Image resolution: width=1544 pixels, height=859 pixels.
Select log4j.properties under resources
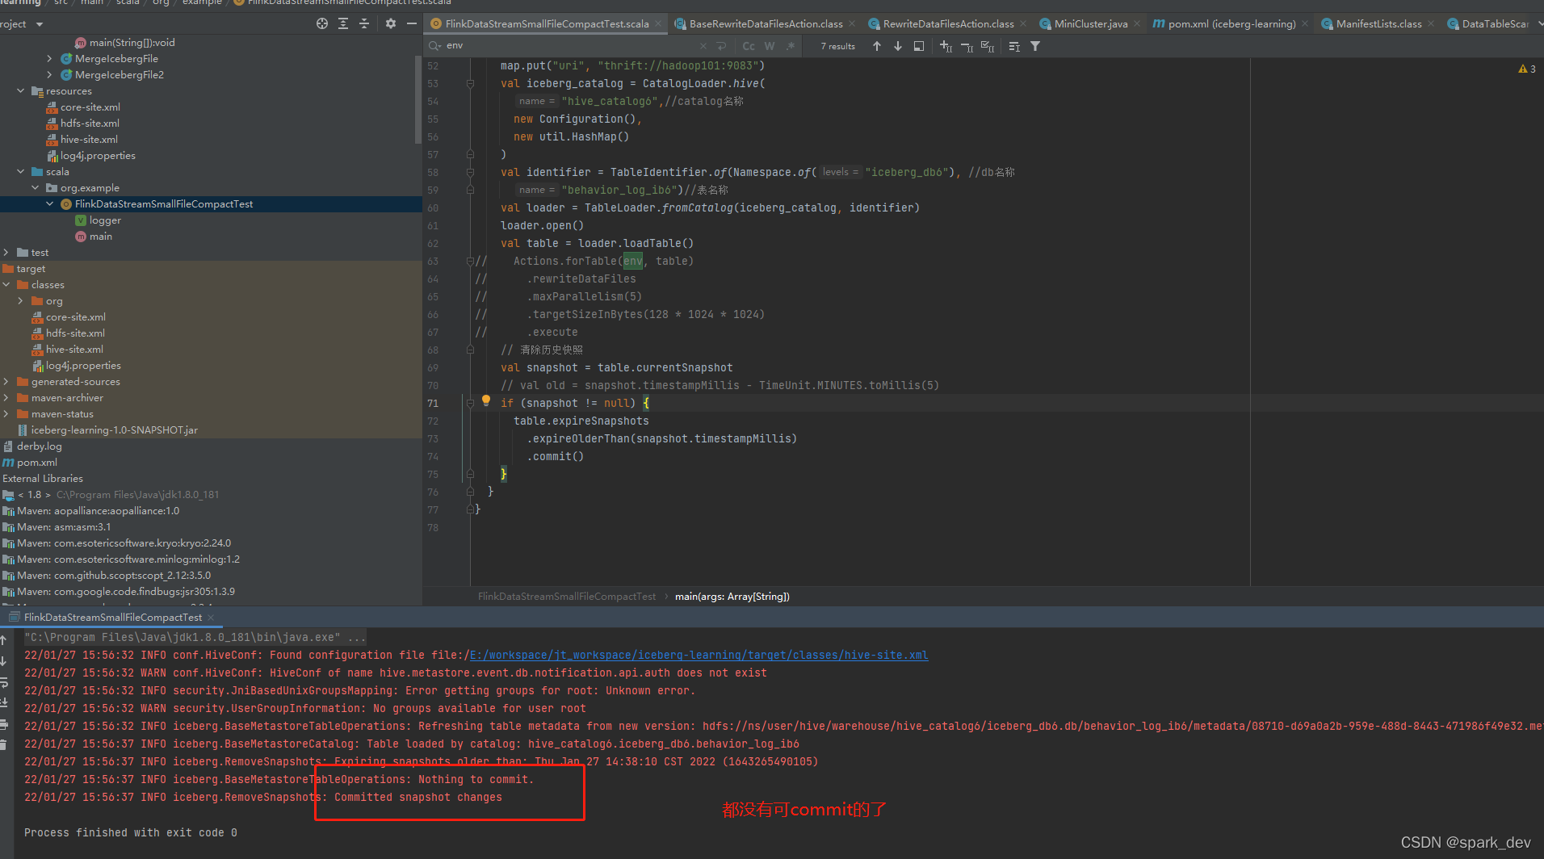pyautogui.click(x=98, y=155)
